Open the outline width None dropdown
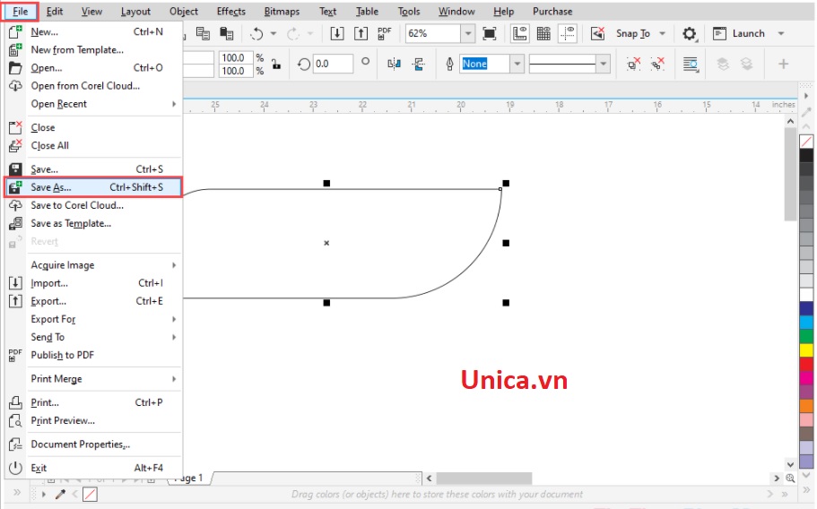 517,64
